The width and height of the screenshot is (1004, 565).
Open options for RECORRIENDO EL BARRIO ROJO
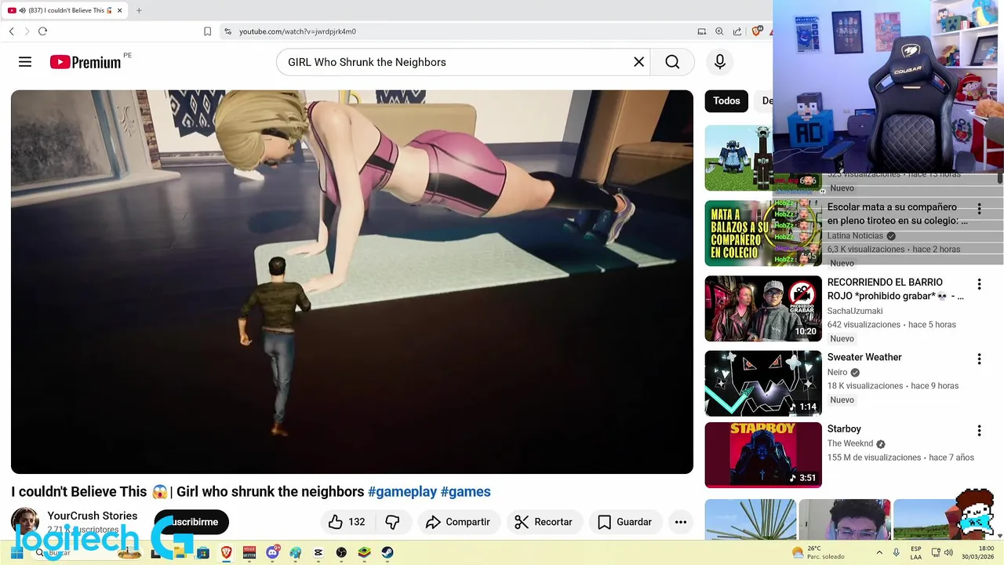[979, 284]
